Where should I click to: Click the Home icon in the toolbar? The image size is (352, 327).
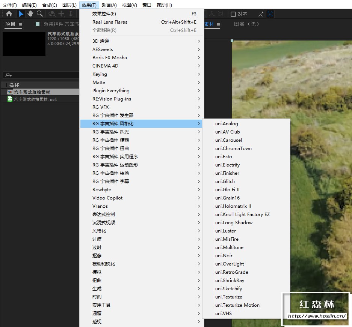(x=9, y=14)
